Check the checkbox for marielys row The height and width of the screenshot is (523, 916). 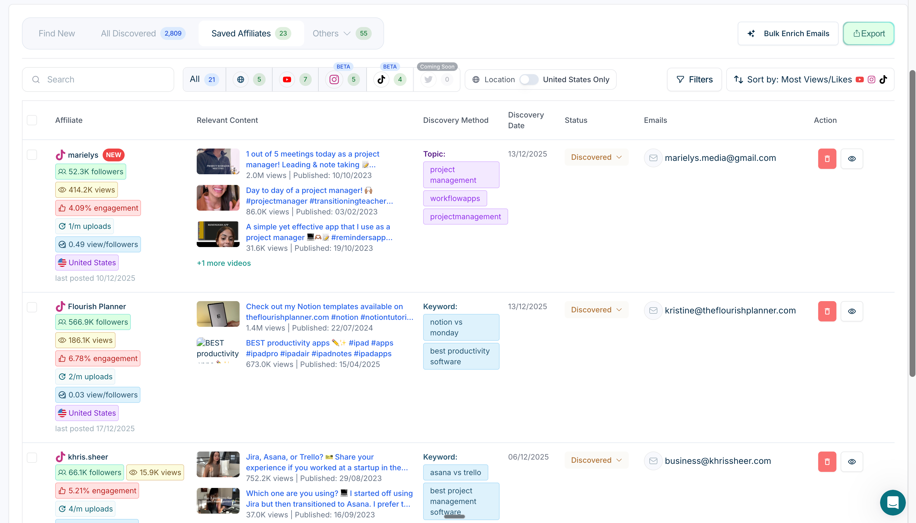(32, 154)
